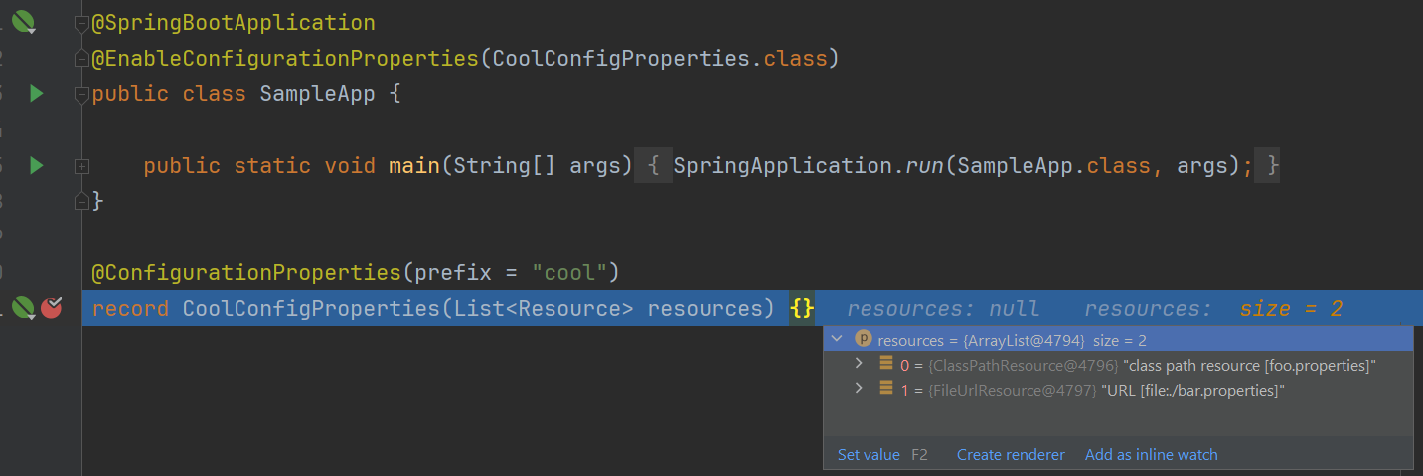This screenshot has width=1423, height=476.
Task: Expand element 0 ClassPathResource in the popup
Action: (x=860, y=365)
